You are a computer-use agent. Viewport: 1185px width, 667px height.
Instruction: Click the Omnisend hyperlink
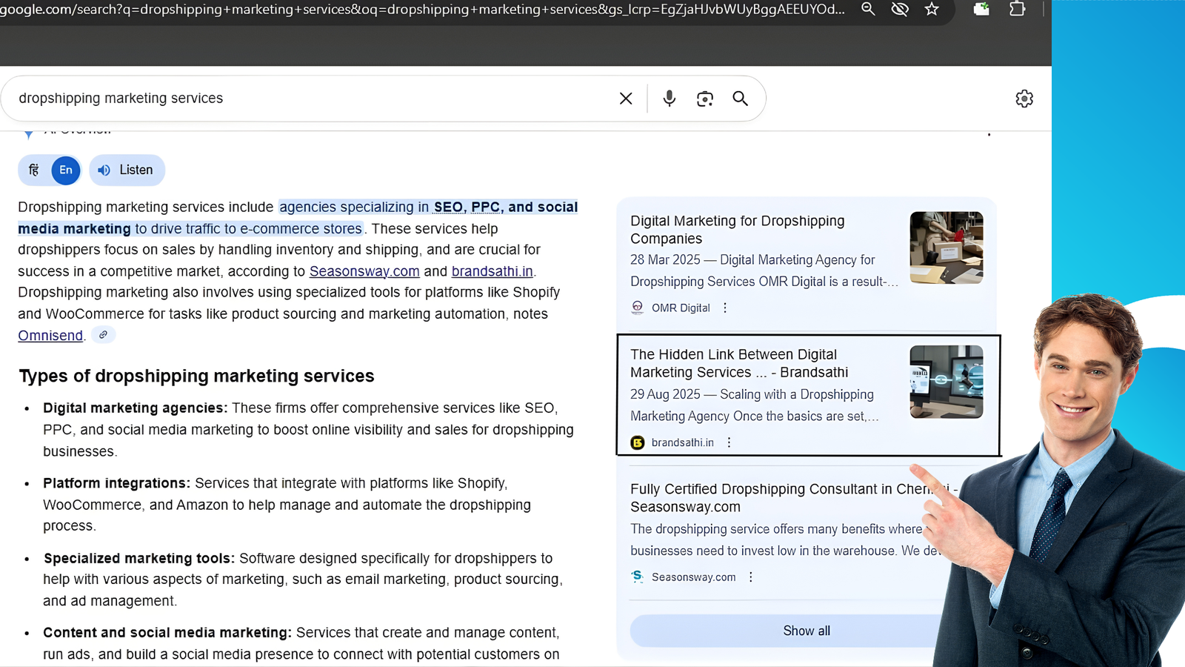pyautogui.click(x=50, y=334)
